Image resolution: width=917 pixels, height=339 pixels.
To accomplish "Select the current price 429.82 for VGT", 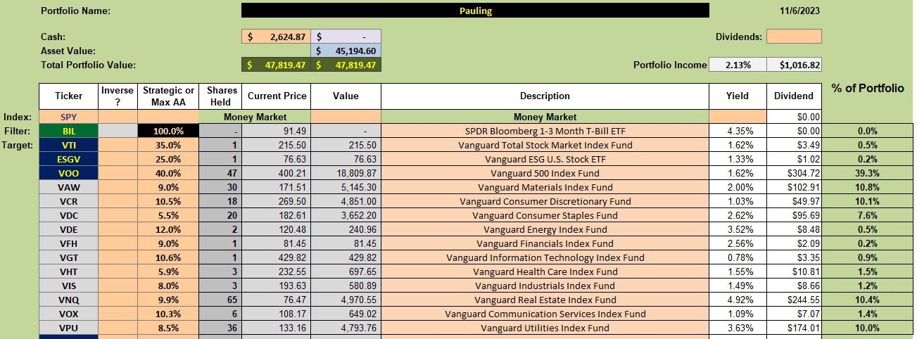I will tap(275, 257).
